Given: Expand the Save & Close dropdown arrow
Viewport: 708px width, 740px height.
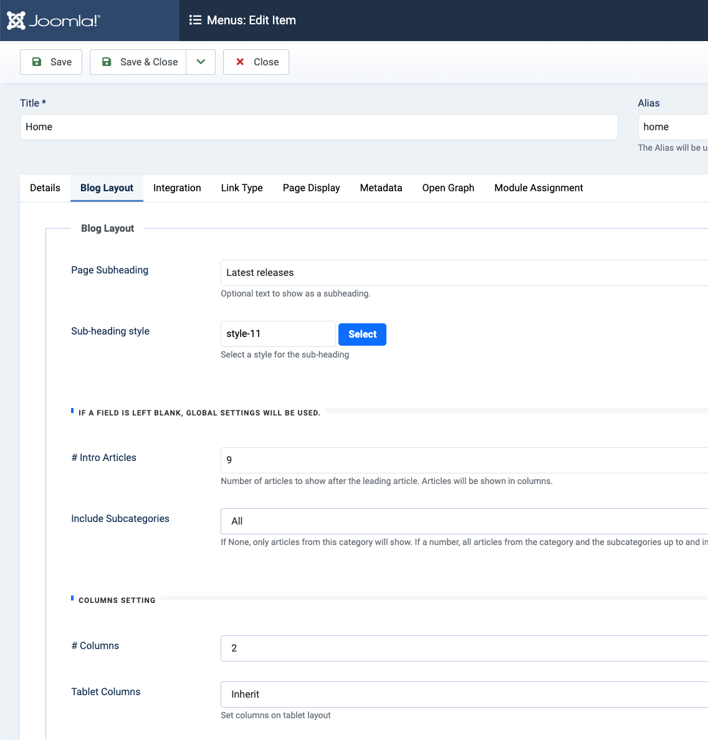Looking at the screenshot, I should pos(201,62).
